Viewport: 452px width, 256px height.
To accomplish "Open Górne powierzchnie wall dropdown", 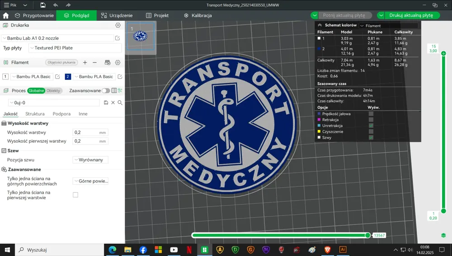I will [90, 181].
